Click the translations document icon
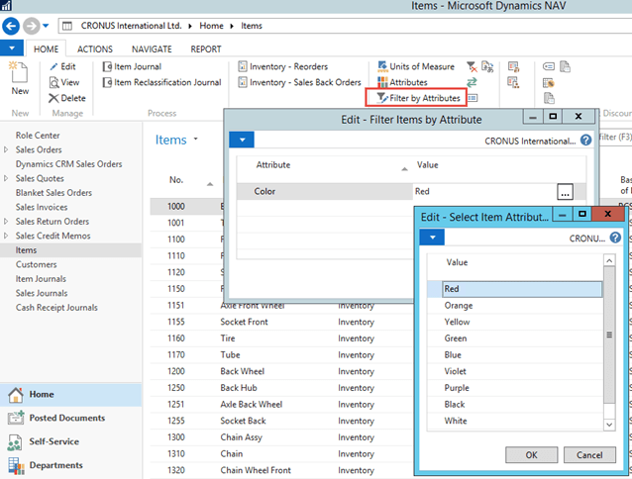This screenshot has width=632, height=479. pos(487,67)
